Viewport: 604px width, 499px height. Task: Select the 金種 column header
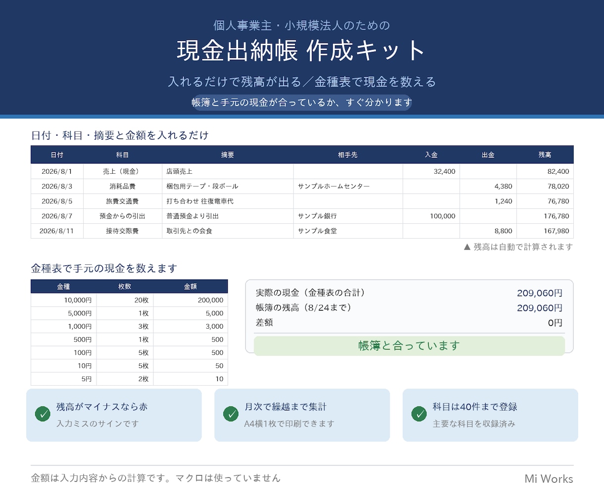(x=63, y=287)
